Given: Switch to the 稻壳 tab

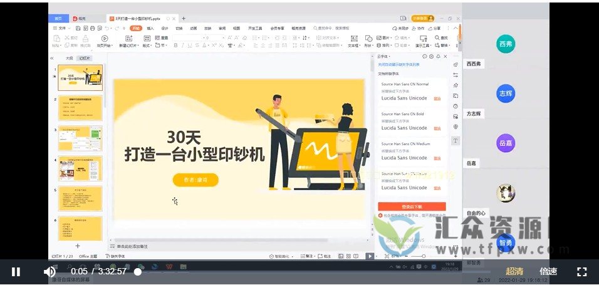Looking at the screenshot, I should [80, 18].
